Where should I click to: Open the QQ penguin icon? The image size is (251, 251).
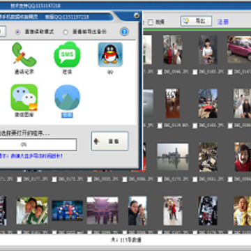[110, 54]
